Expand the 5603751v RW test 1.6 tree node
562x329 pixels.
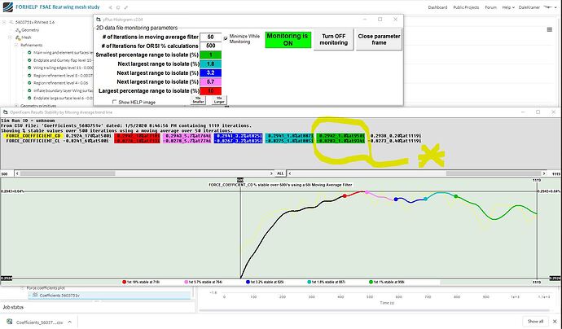4,22
